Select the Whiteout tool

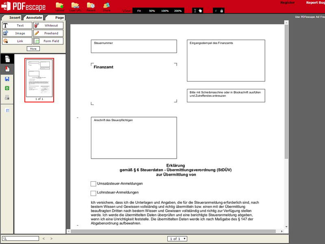pyautogui.click(x=48, y=25)
